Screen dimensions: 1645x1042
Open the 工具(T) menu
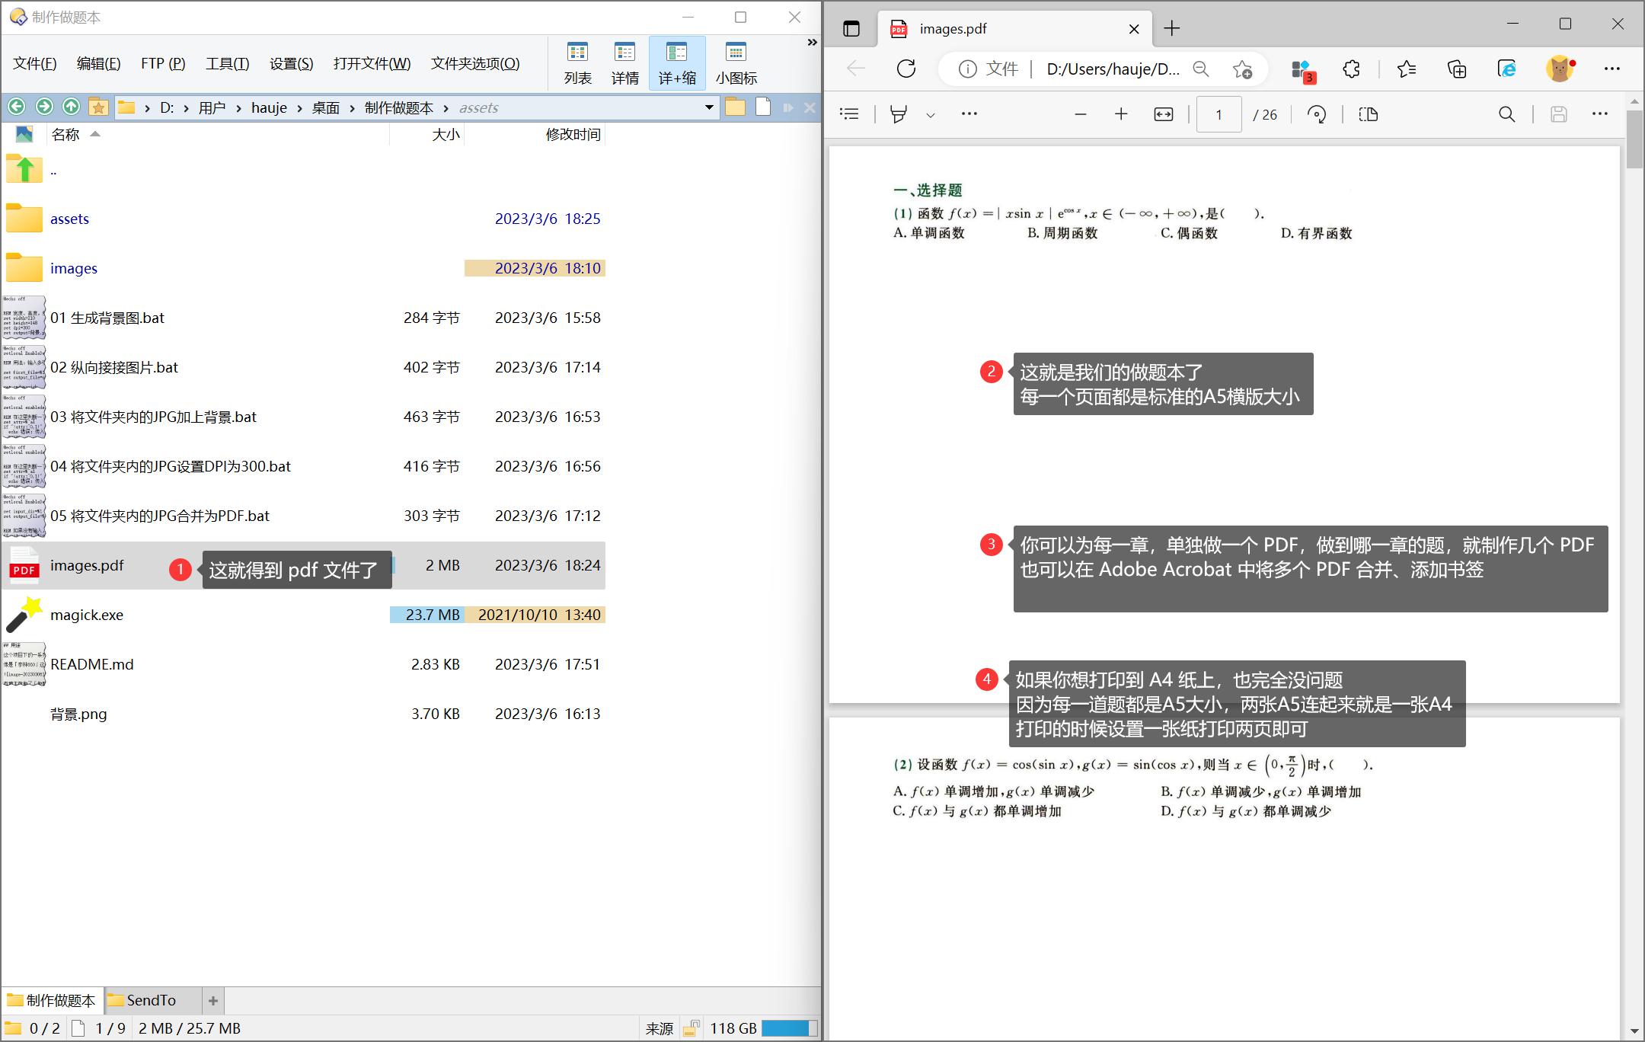pyautogui.click(x=227, y=63)
